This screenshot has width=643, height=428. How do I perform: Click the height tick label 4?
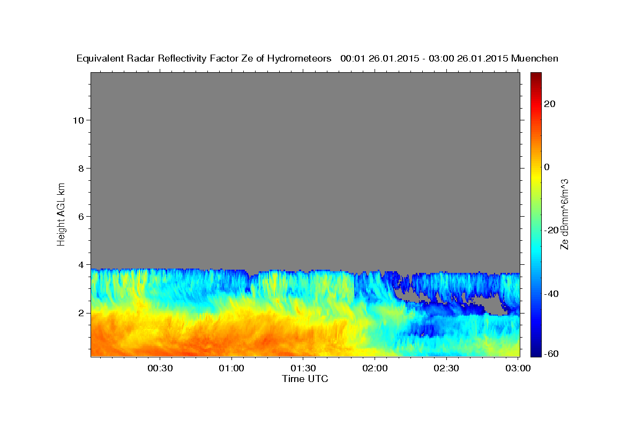81,264
